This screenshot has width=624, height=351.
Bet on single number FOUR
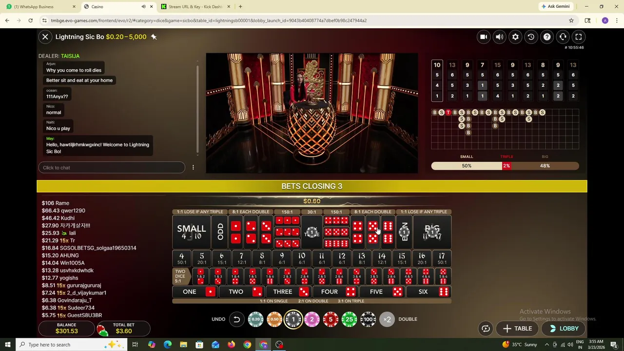tap(335, 292)
